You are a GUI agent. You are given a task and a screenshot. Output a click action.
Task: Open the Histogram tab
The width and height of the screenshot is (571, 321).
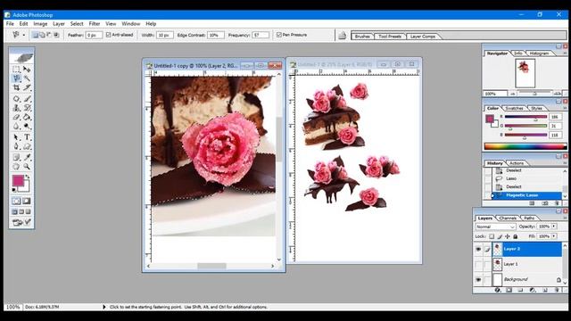pyautogui.click(x=539, y=53)
